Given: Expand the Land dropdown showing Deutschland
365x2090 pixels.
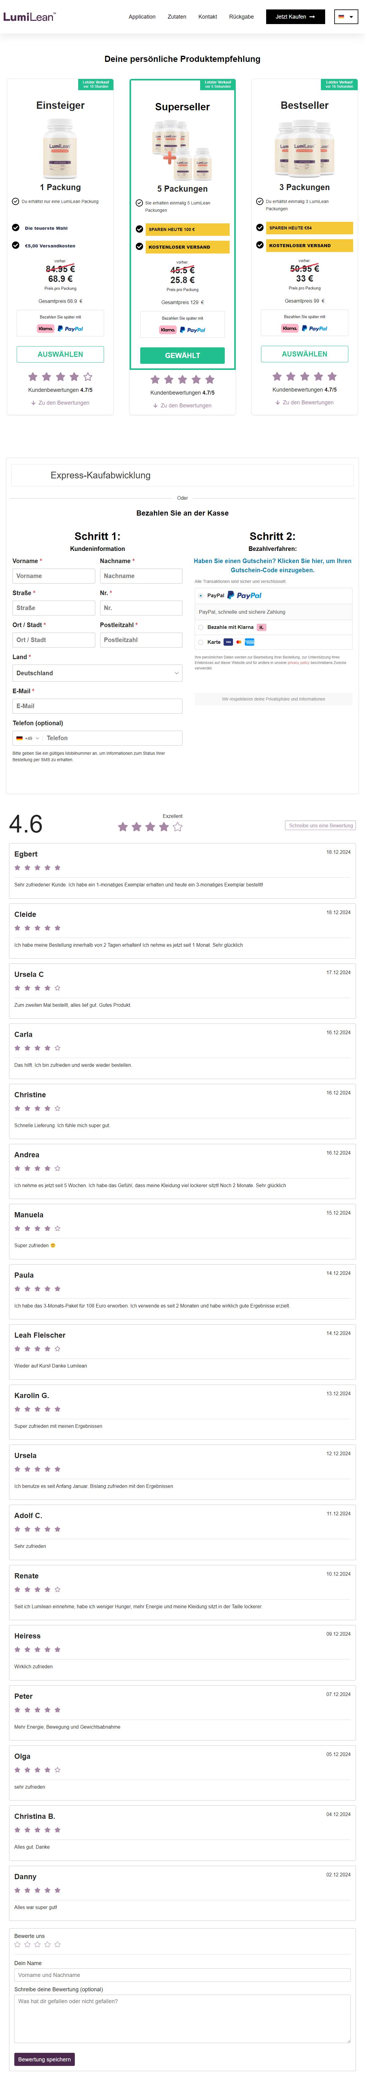Looking at the screenshot, I should pyautogui.click(x=97, y=672).
